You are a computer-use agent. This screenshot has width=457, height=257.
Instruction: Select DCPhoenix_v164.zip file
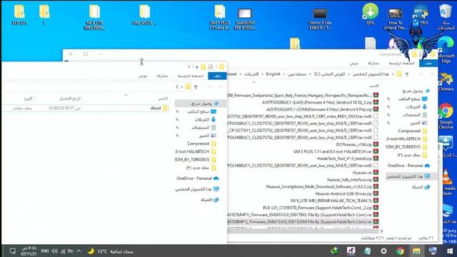coord(357,144)
